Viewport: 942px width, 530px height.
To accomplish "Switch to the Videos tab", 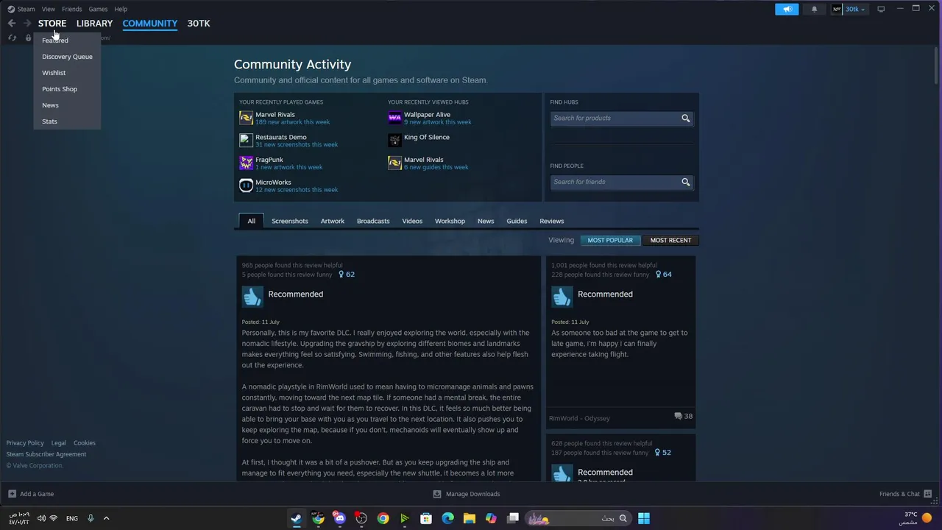I will pos(412,221).
